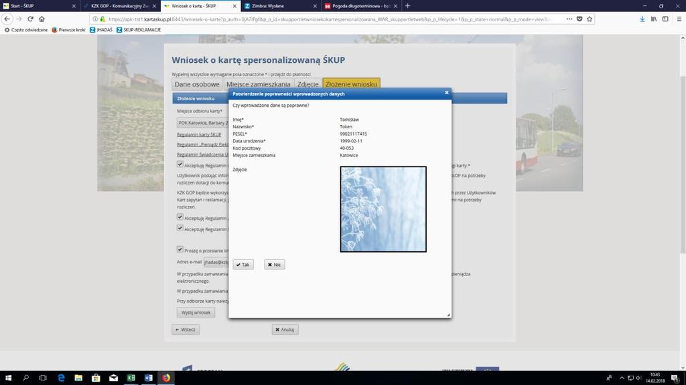The height and width of the screenshot is (385, 686).
Task: Open File Explorer from the taskbar
Action: pos(78,378)
